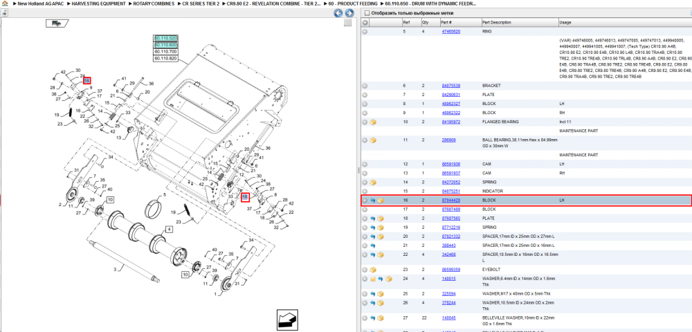Expand all rows via the header plus circle

pos(365,23)
